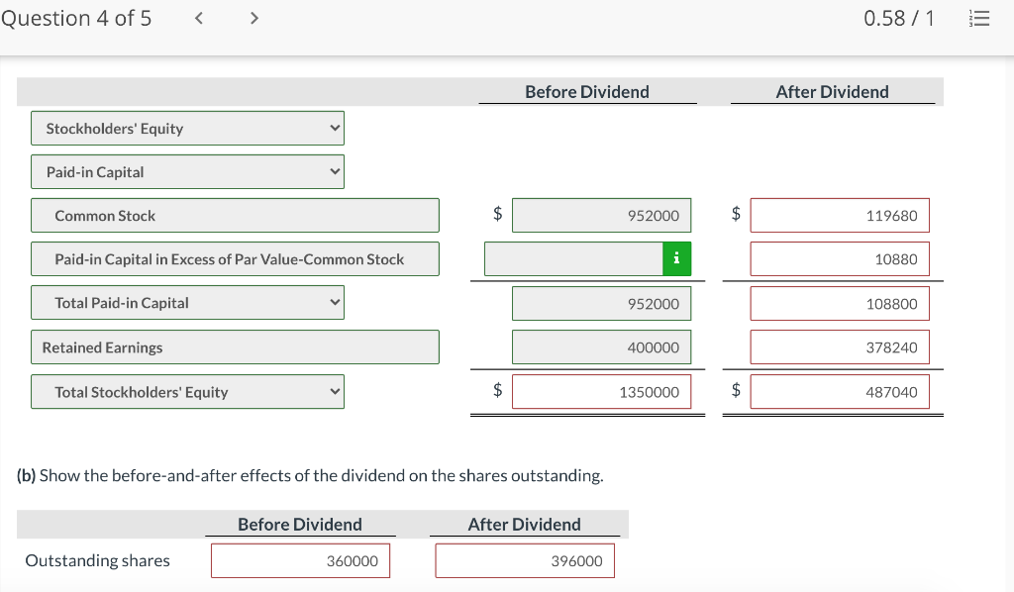The image size is (1014, 592).
Task: Click the Outstanding shares row label
Action: 98,560
